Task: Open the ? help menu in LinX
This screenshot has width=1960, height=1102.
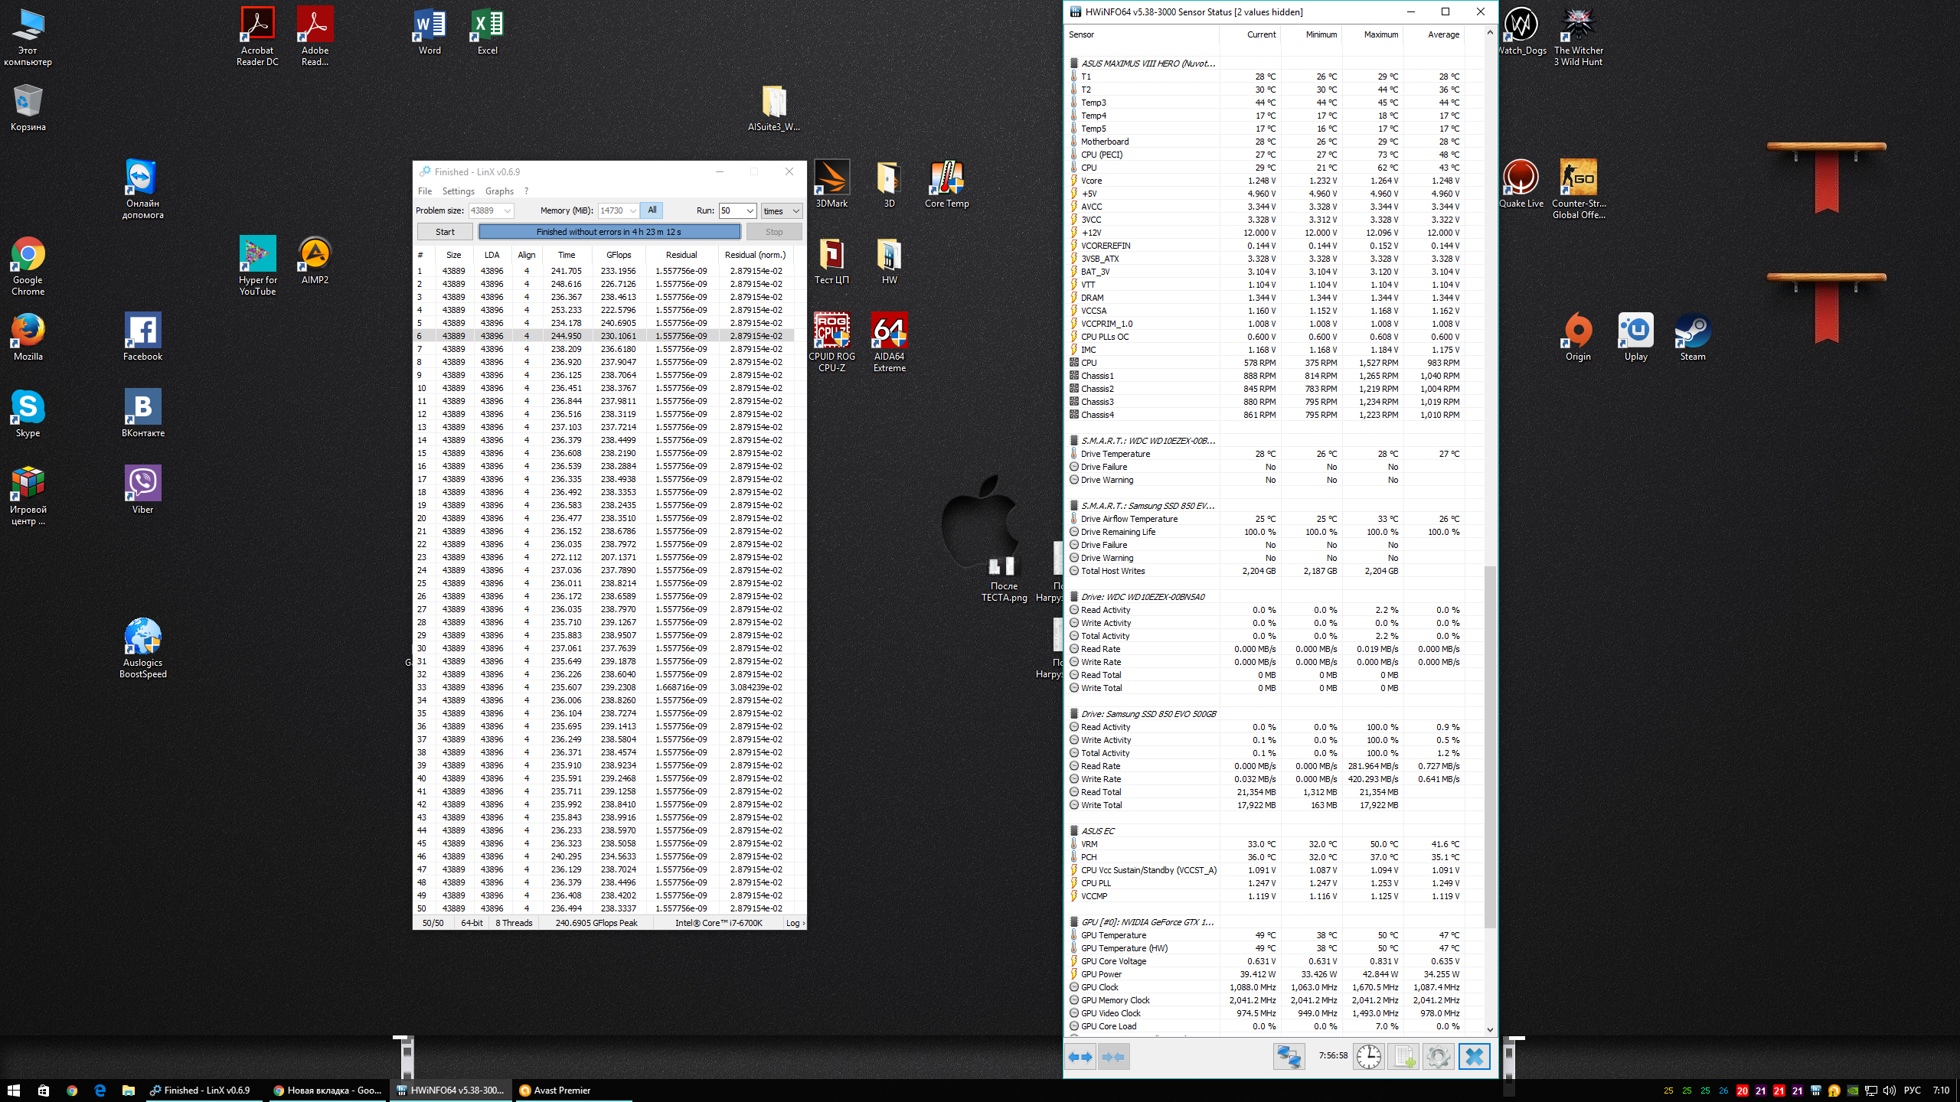Action: point(526,191)
